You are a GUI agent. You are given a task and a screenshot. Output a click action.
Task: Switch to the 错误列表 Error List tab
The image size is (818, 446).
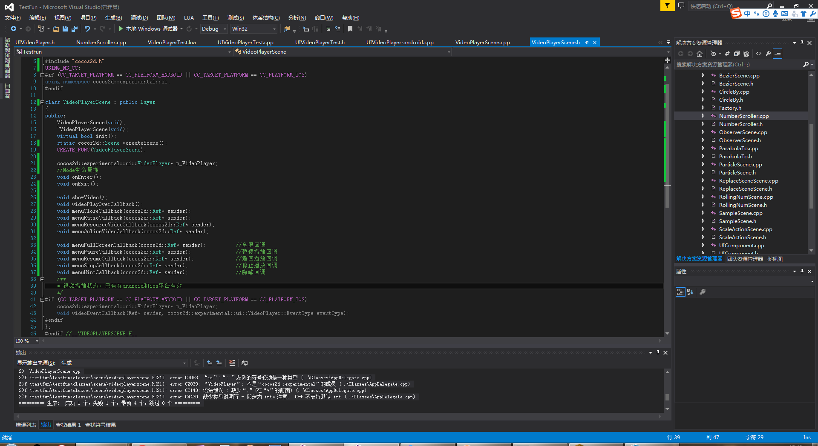click(x=26, y=425)
